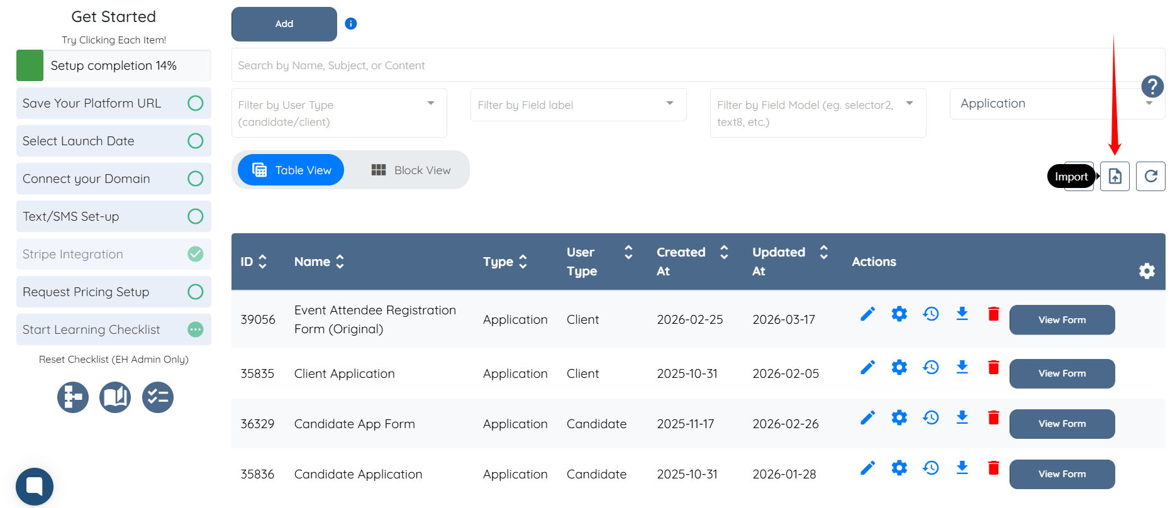
Task: Open the Filter by Field Model dropdown
Action: coord(817,113)
